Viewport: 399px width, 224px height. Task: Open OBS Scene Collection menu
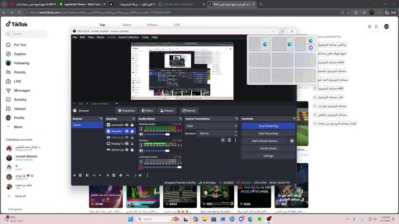point(128,37)
